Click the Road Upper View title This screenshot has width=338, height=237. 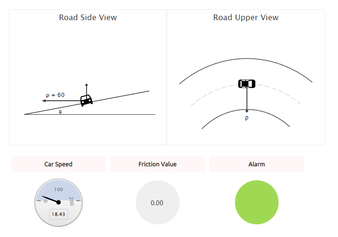tap(246, 17)
